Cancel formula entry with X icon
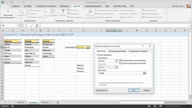Viewport: 192px width, 108px height. click(x=26, y=25)
